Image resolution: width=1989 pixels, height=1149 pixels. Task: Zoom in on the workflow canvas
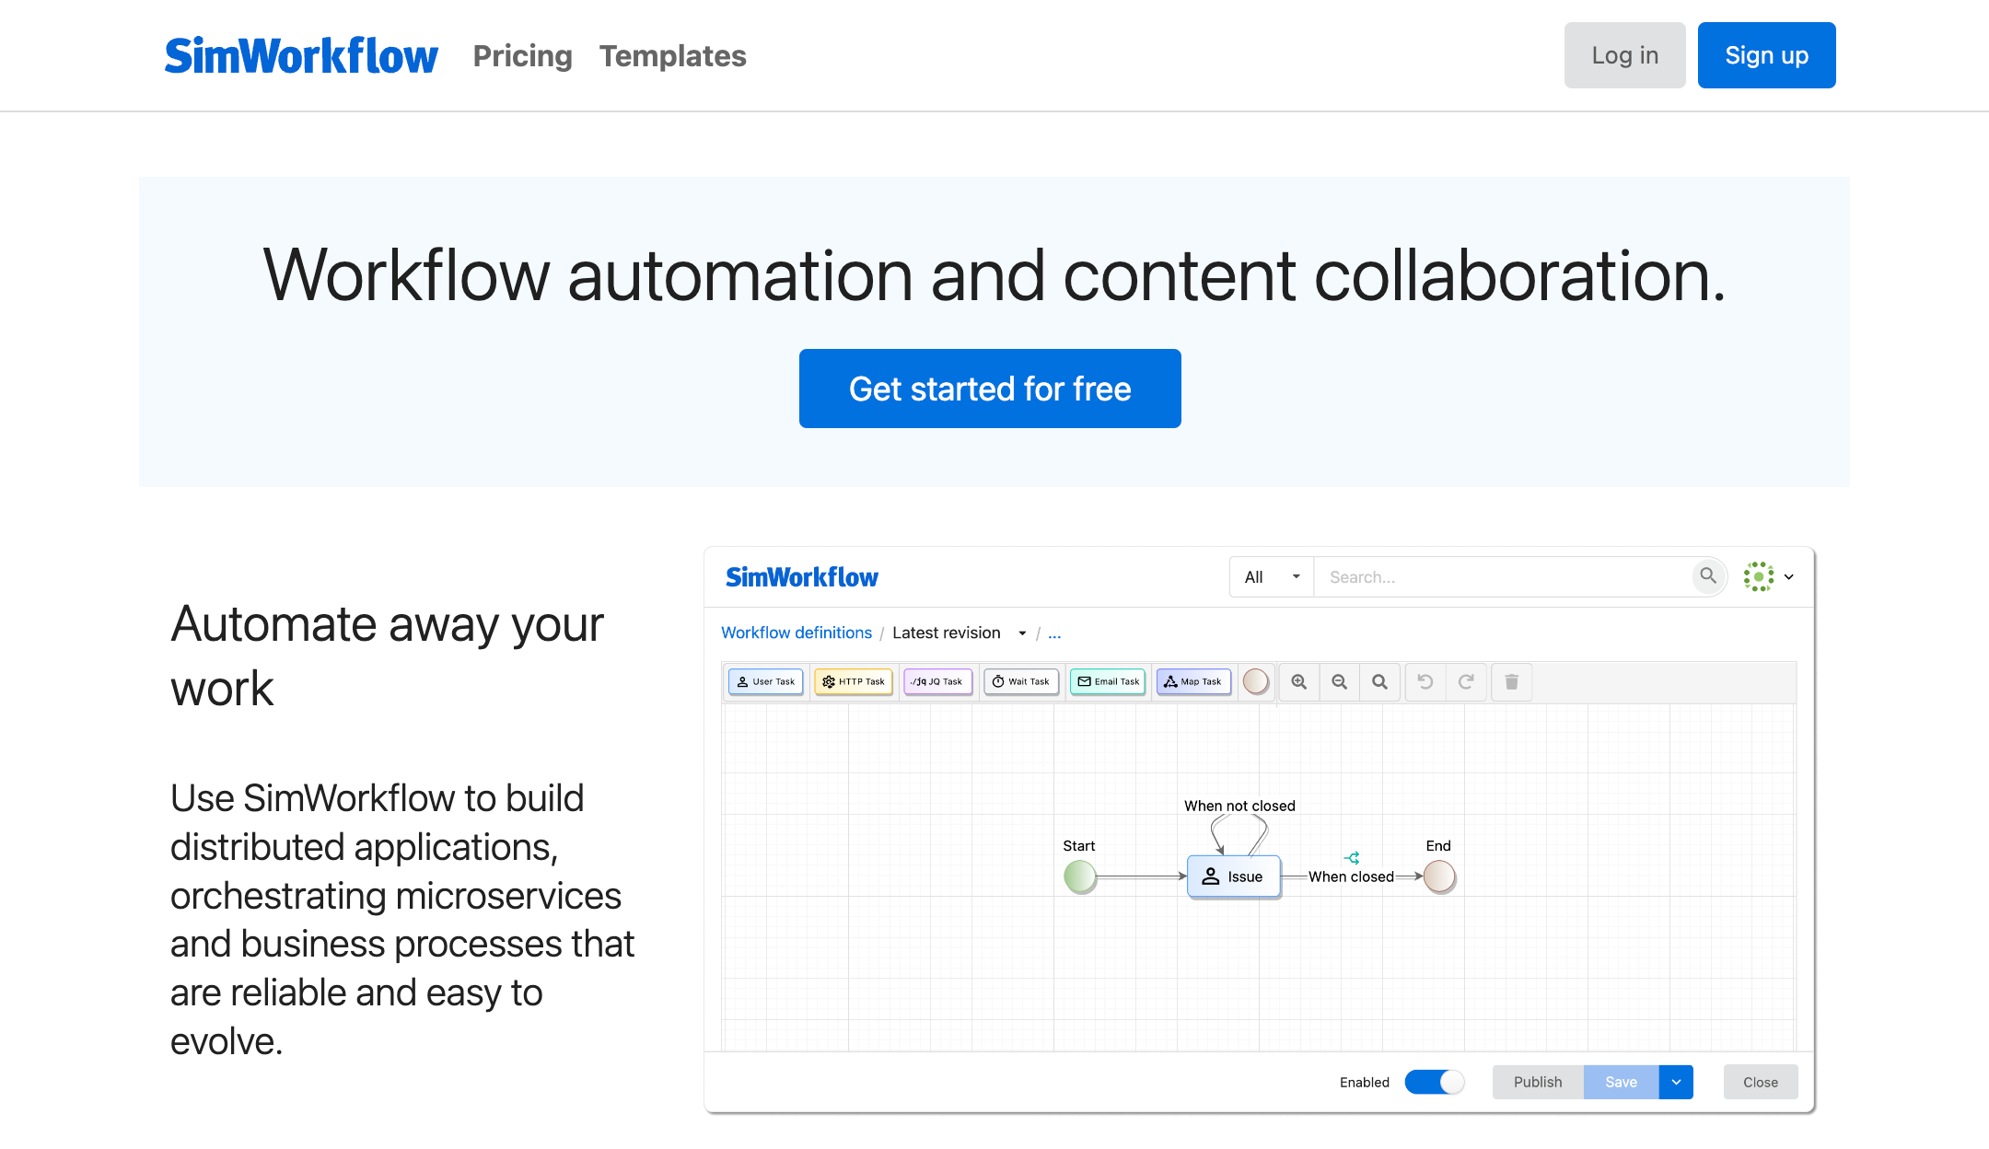[1299, 682]
